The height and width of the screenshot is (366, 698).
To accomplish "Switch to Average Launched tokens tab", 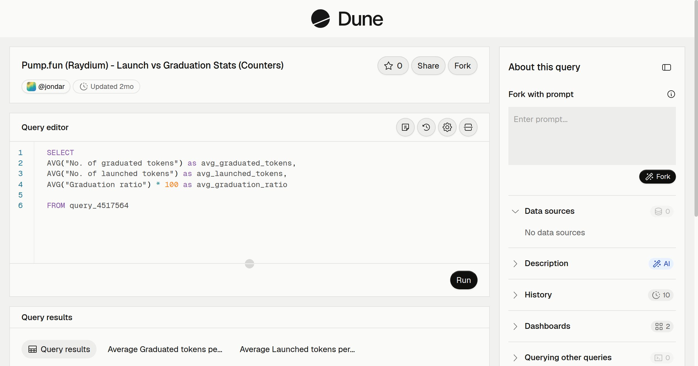I will (x=297, y=349).
